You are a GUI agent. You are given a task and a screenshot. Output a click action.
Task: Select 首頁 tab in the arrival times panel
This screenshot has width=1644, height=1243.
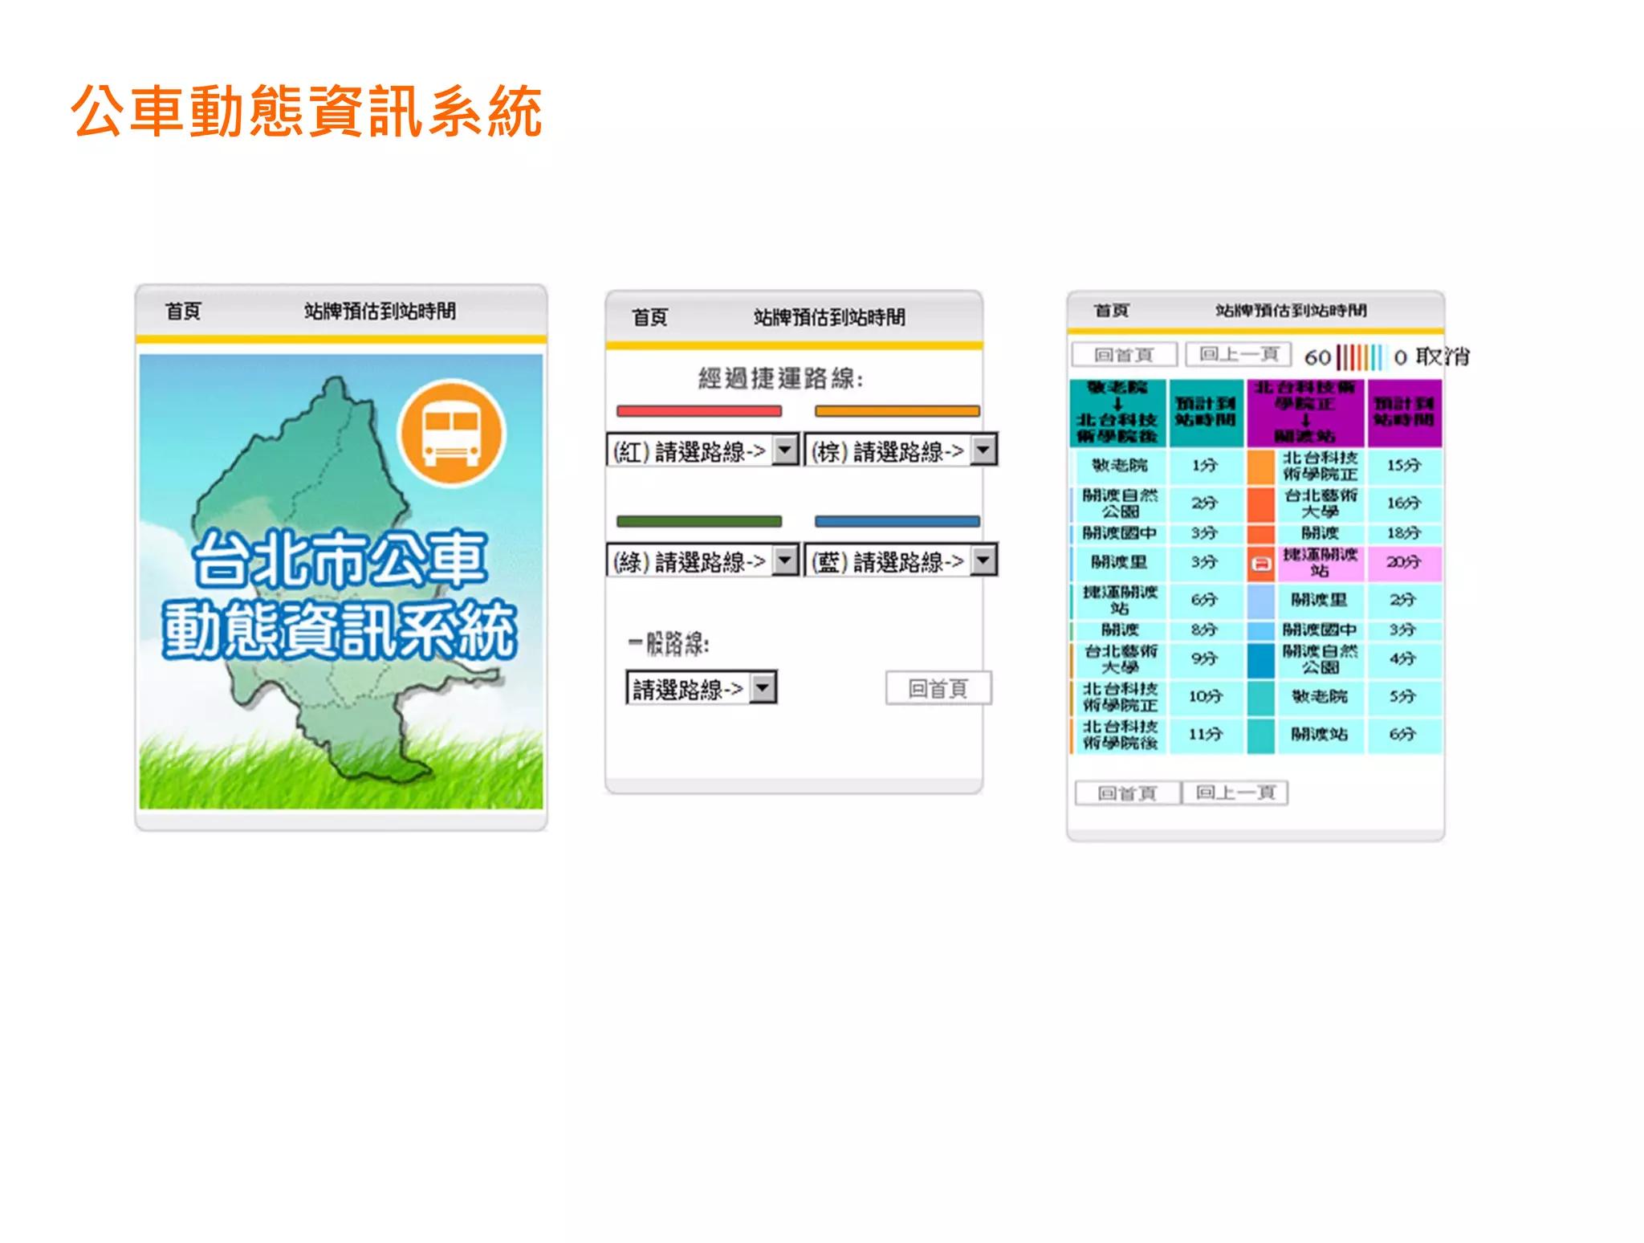click(x=1112, y=311)
